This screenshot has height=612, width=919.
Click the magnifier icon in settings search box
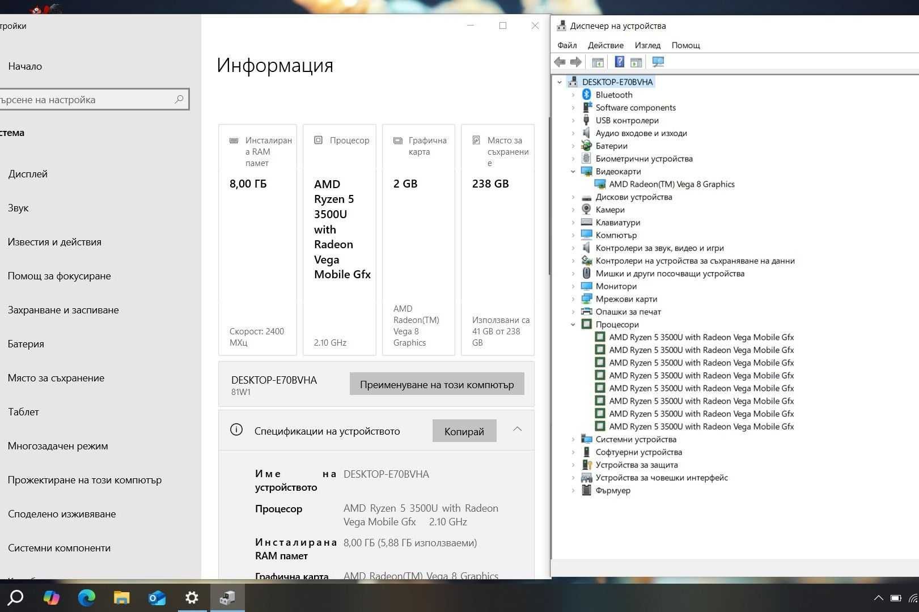tap(179, 99)
